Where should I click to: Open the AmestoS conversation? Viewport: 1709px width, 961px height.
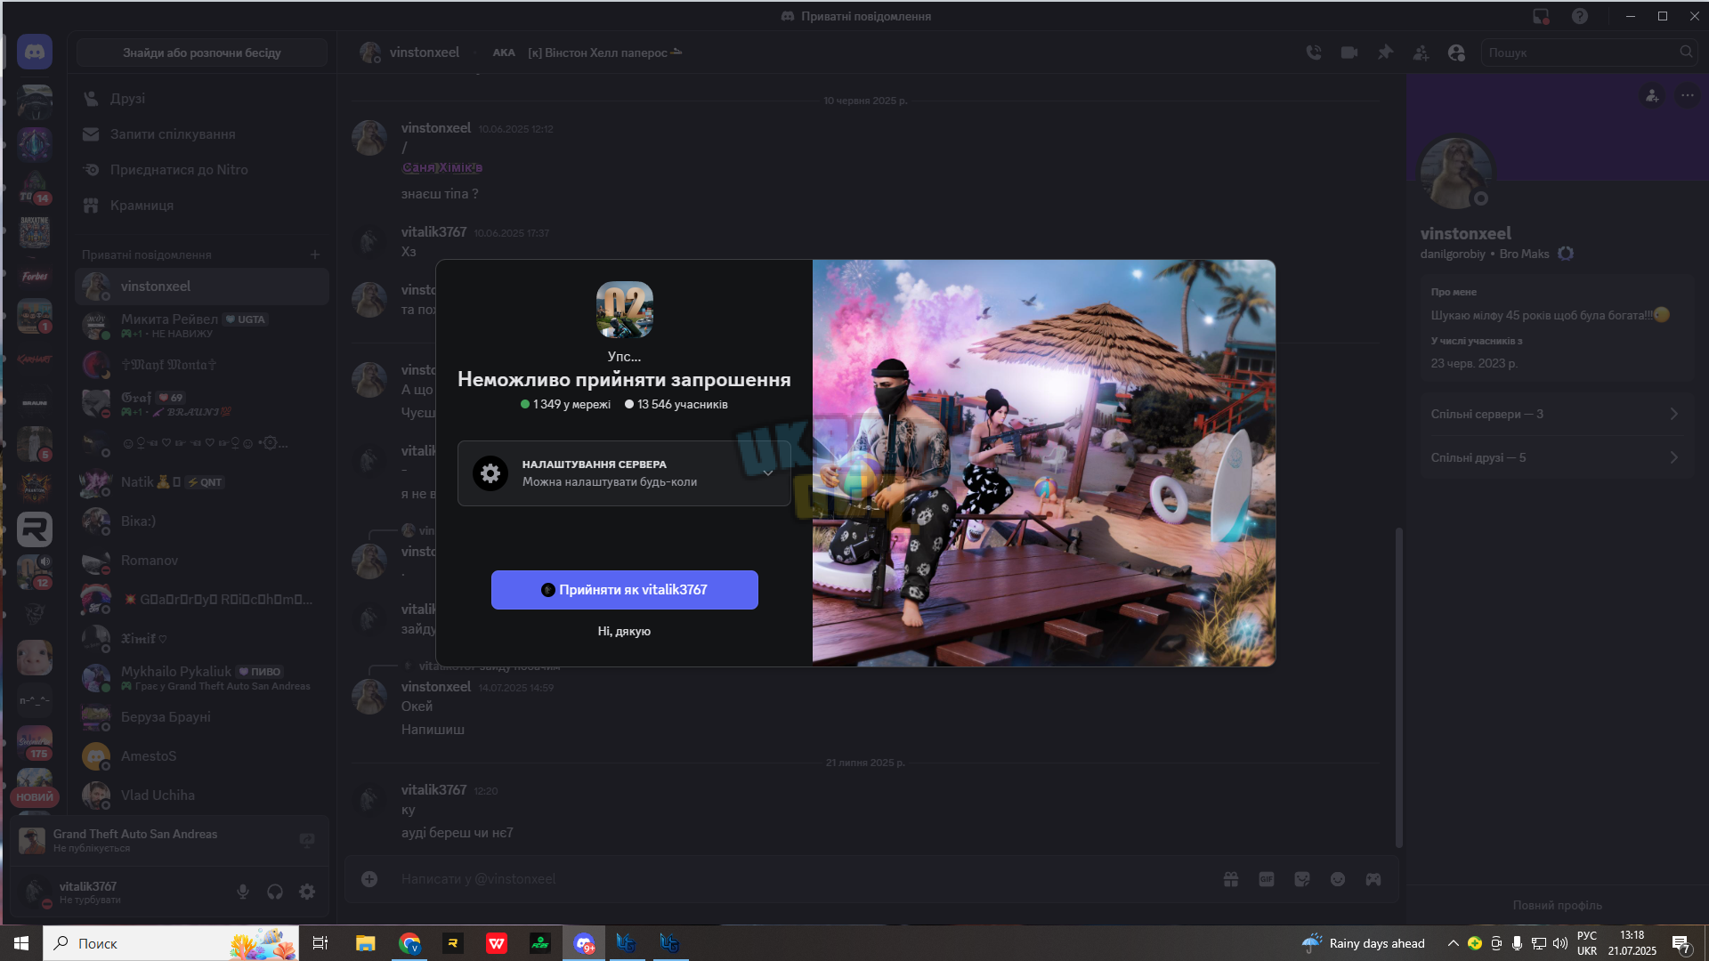coord(202,756)
